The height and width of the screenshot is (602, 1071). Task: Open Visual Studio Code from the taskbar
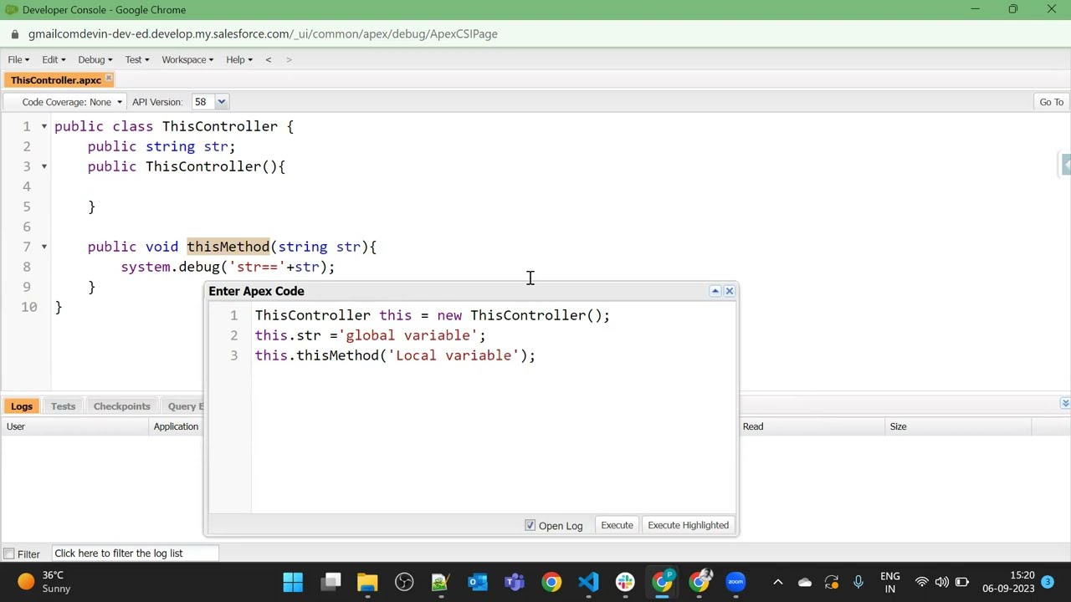(588, 582)
